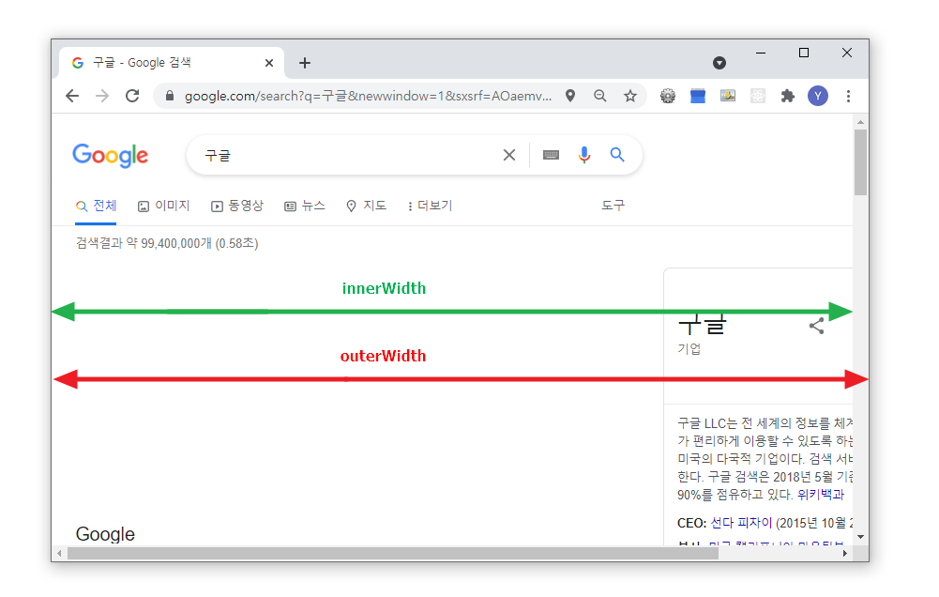Click the address bar URL text
Image resolution: width=939 pixels, height=597 pixels.
click(x=368, y=96)
